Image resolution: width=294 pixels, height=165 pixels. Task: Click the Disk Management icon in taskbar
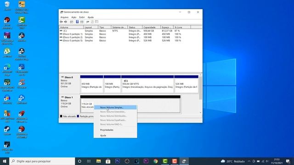(x=184, y=161)
